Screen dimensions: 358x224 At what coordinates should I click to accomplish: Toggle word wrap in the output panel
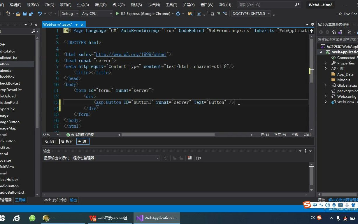[199, 158]
